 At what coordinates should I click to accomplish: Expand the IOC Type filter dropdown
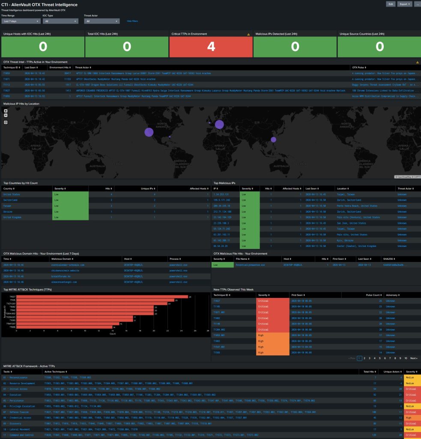pyautogui.click(x=60, y=21)
